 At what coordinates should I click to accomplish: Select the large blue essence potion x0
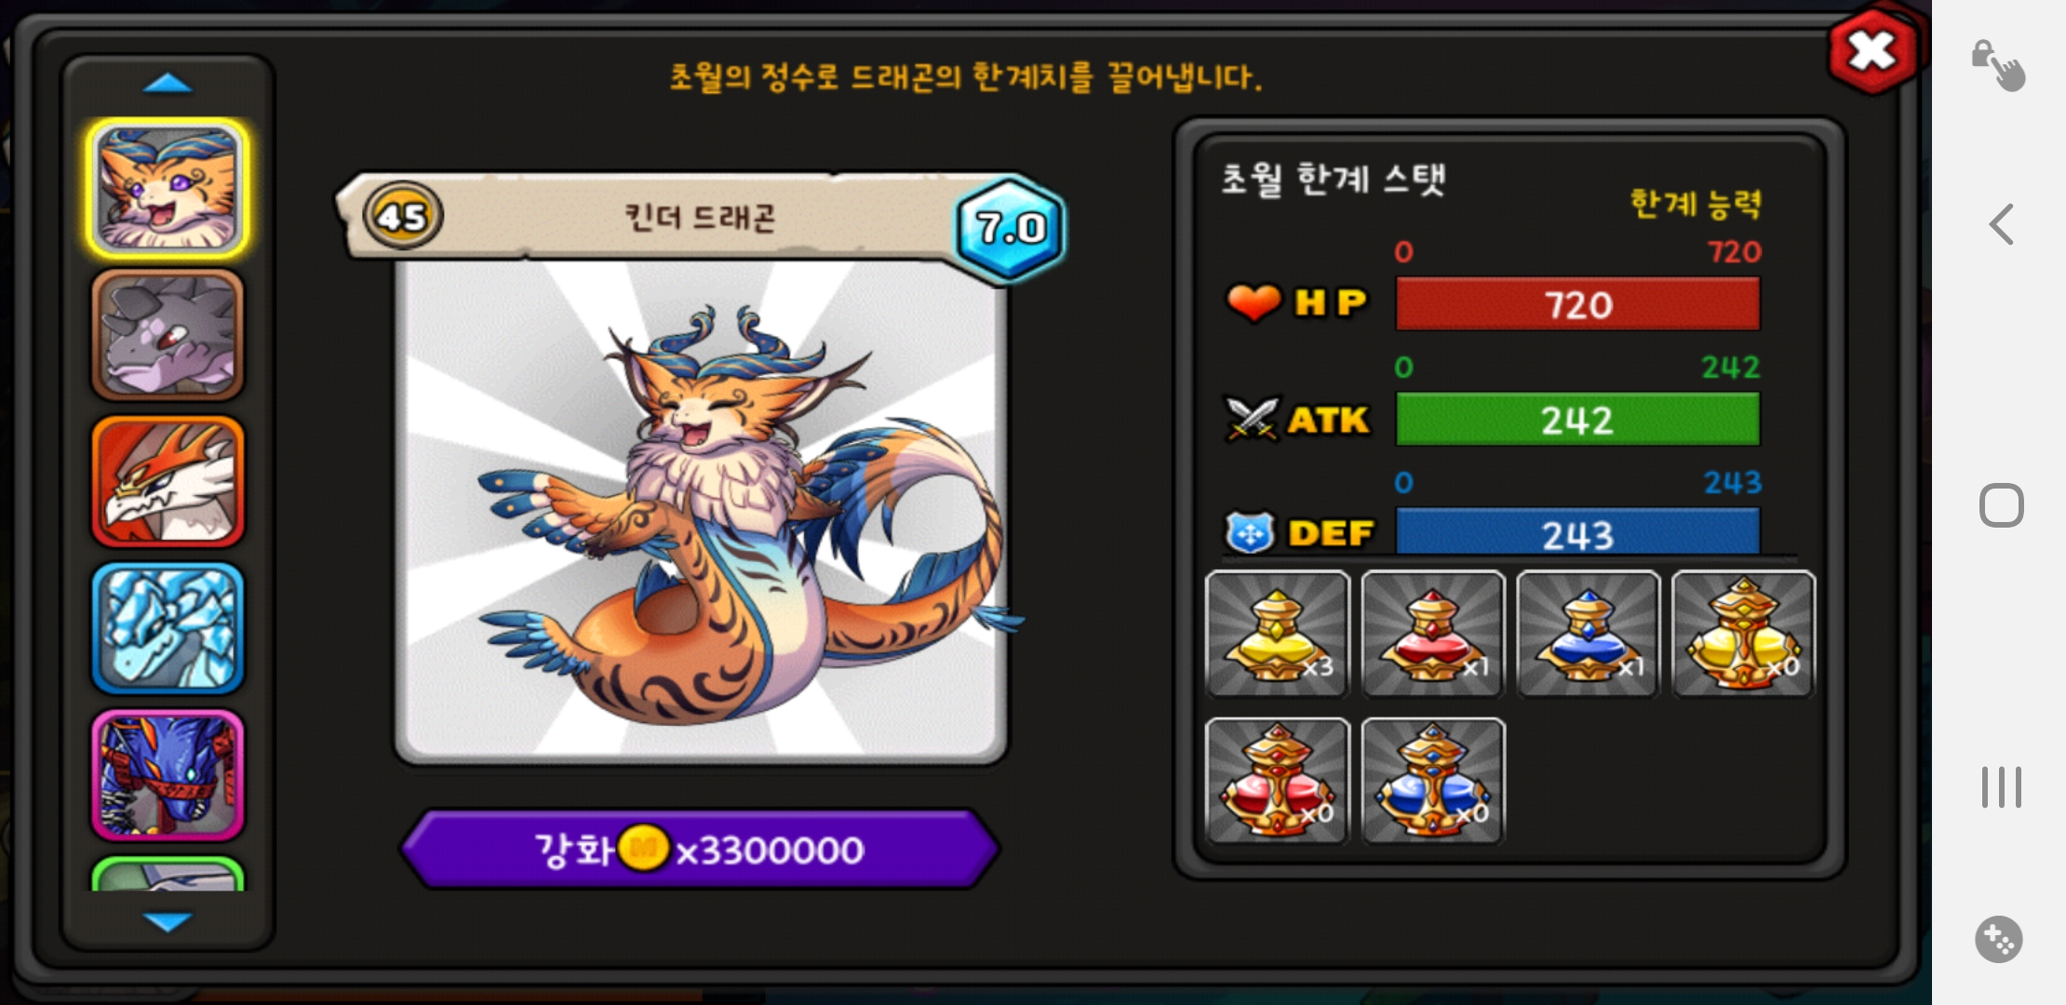pyautogui.click(x=1432, y=781)
